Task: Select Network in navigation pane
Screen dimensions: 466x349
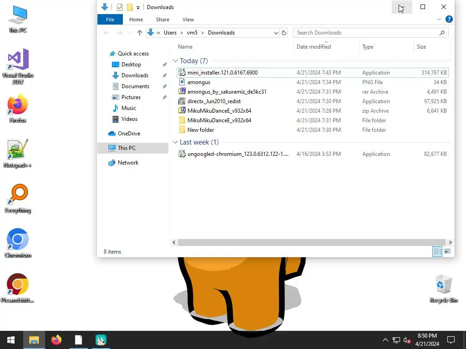Action: [x=128, y=163]
